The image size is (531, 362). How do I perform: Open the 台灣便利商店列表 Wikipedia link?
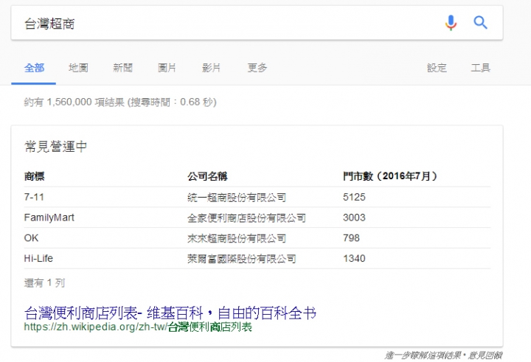coord(170,313)
